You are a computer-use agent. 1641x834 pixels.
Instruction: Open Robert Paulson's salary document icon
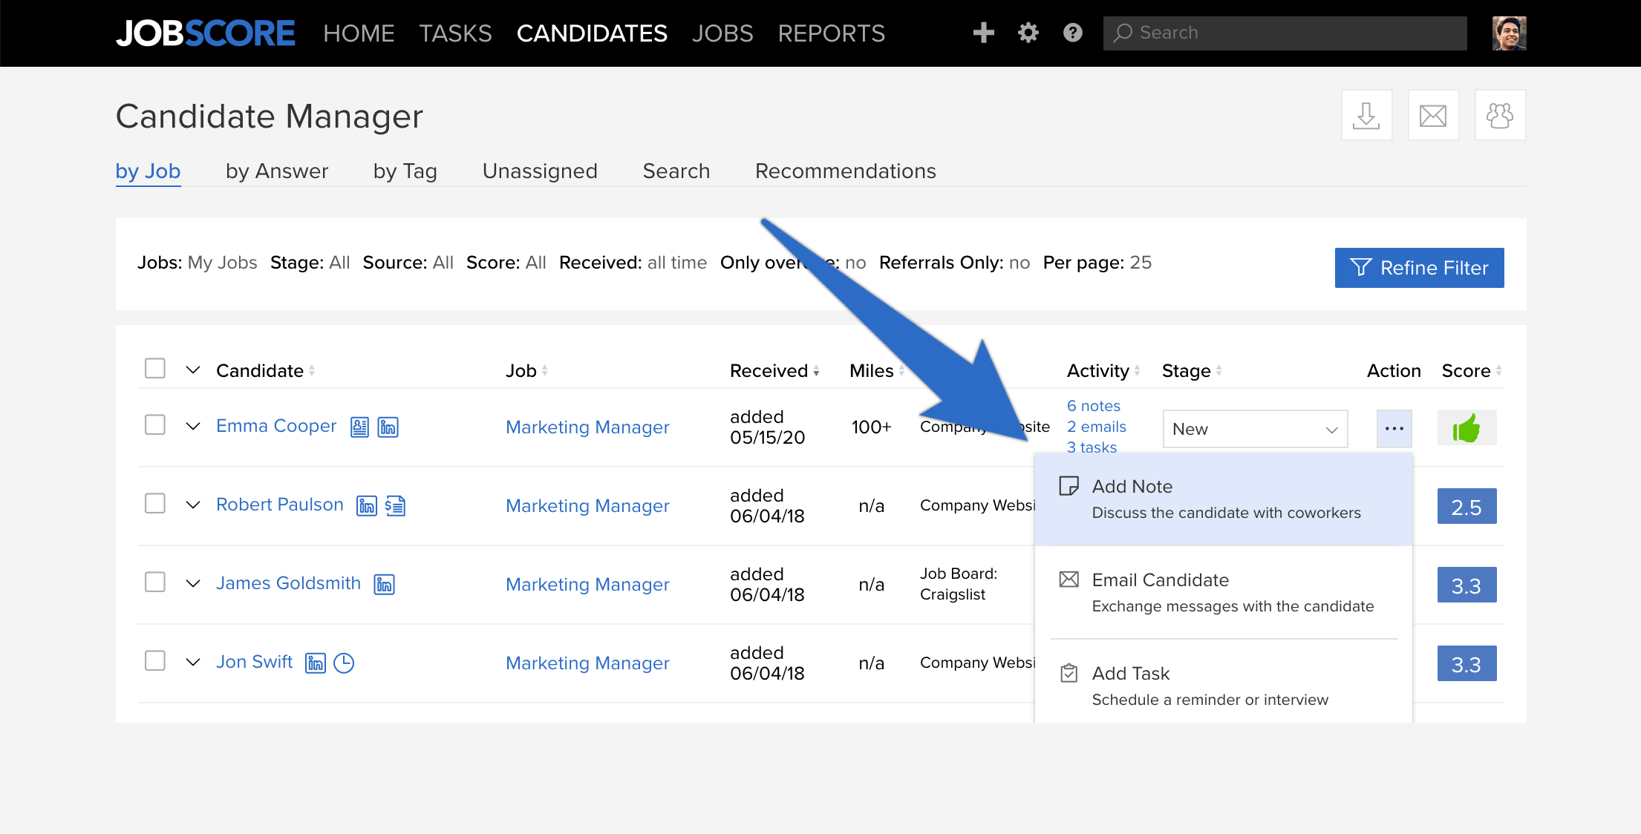[395, 505]
